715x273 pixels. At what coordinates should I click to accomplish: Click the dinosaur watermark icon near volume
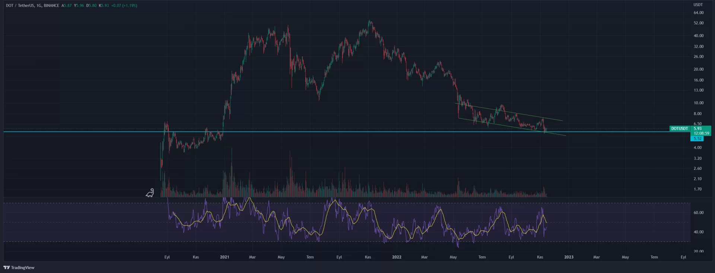[x=150, y=193]
